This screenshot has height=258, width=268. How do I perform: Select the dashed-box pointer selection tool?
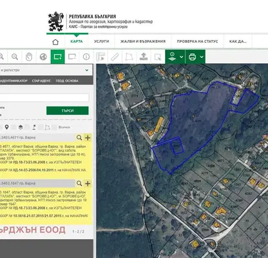[x=158, y=57]
